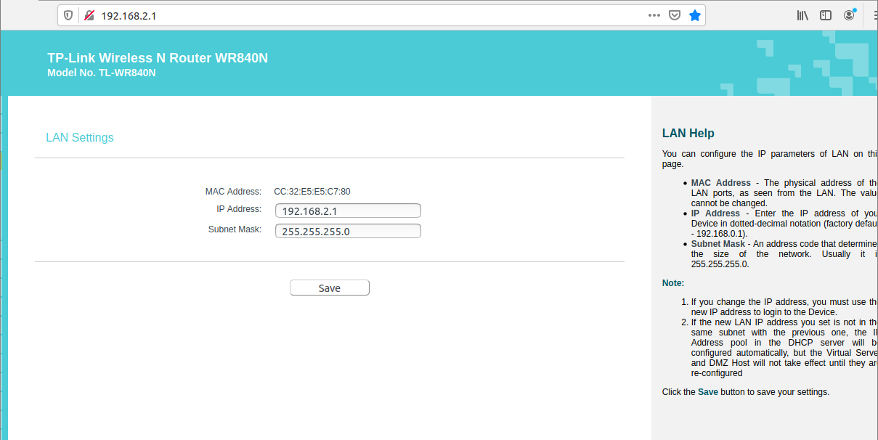Image resolution: width=878 pixels, height=440 pixels.
Task: Click the Model No. TL-WR840N text
Action: click(x=102, y=73)
